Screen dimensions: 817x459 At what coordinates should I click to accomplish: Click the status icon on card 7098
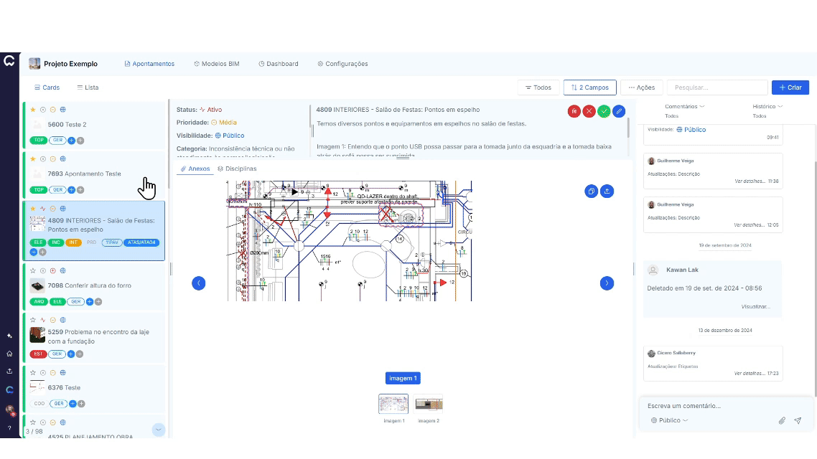[x=43, y=270]
